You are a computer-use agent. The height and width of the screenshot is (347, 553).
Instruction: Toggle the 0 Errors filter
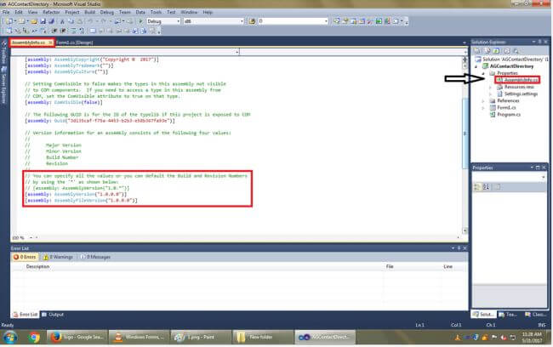[25, 257]
